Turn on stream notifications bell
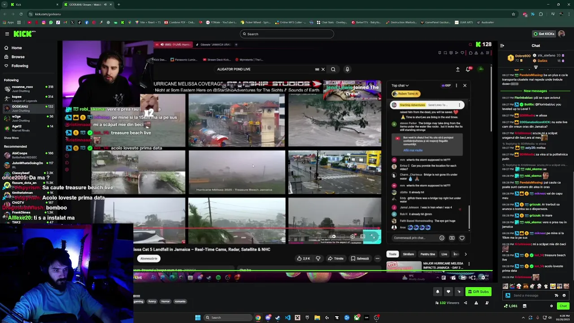This screenshot has width=574, height=323. 438,292
